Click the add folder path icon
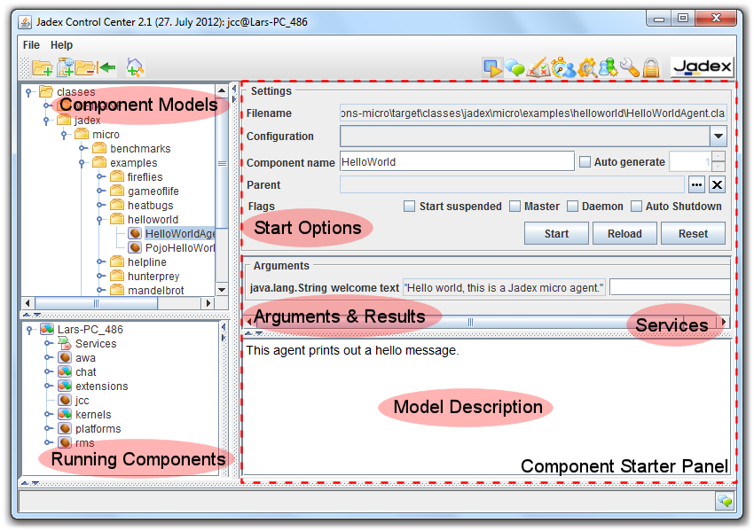 click(x=42, y=67)
